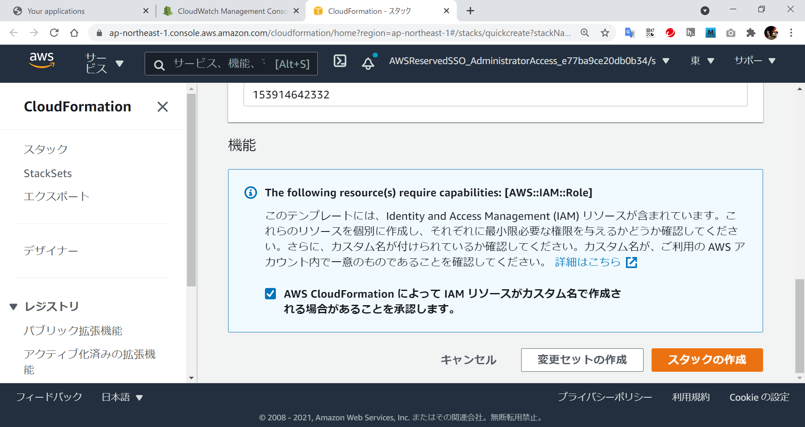This screenshot has width=805, height=427.
Task: Open the browser extensions puzzle icon
Action: point(750,33)
